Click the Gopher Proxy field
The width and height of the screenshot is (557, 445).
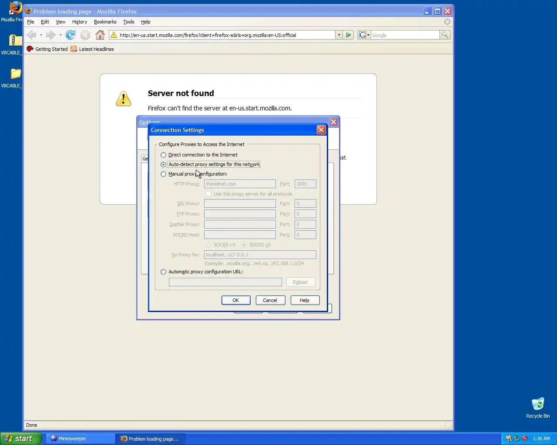click(240, 224)
